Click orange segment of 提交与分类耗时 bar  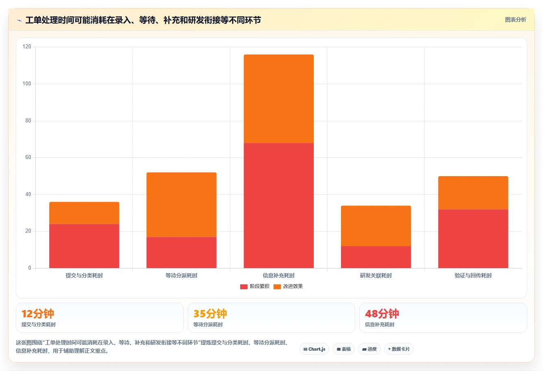point(84,213)
